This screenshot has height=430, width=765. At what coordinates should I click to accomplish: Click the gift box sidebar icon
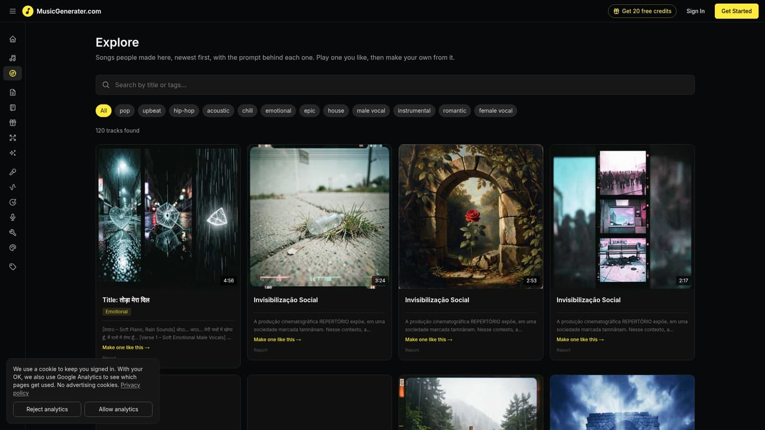(x=13, y=122)
